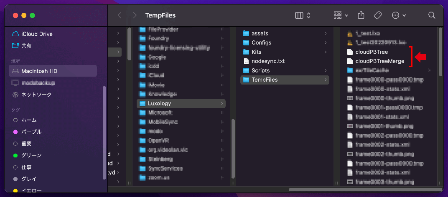Select the cloudPBTreeMerge file
448x197 pixels.
(x=380, y=61)
